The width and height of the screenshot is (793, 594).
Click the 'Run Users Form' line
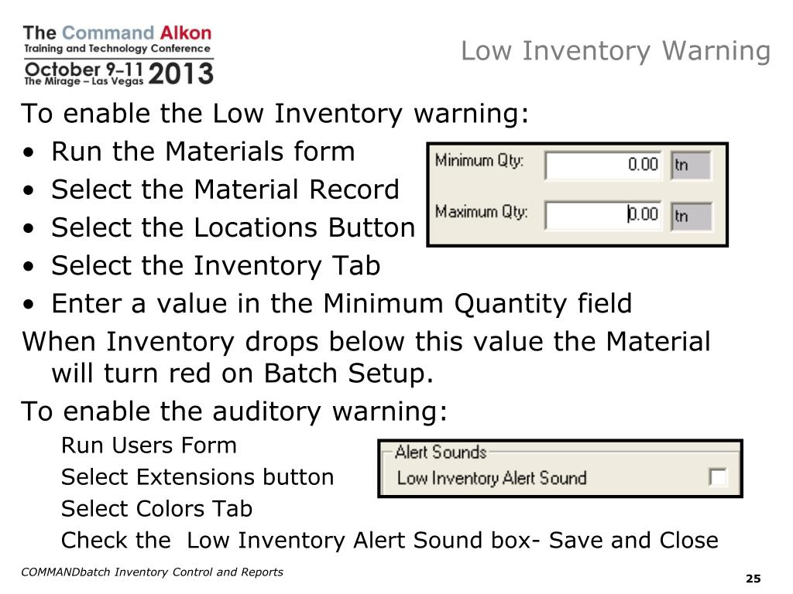149,445
